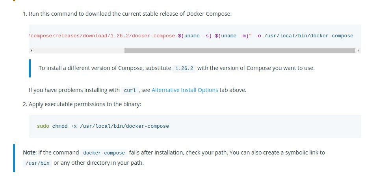390x182 pixels.
Task: Click the bold Note: label
Action: coord(30,153)
